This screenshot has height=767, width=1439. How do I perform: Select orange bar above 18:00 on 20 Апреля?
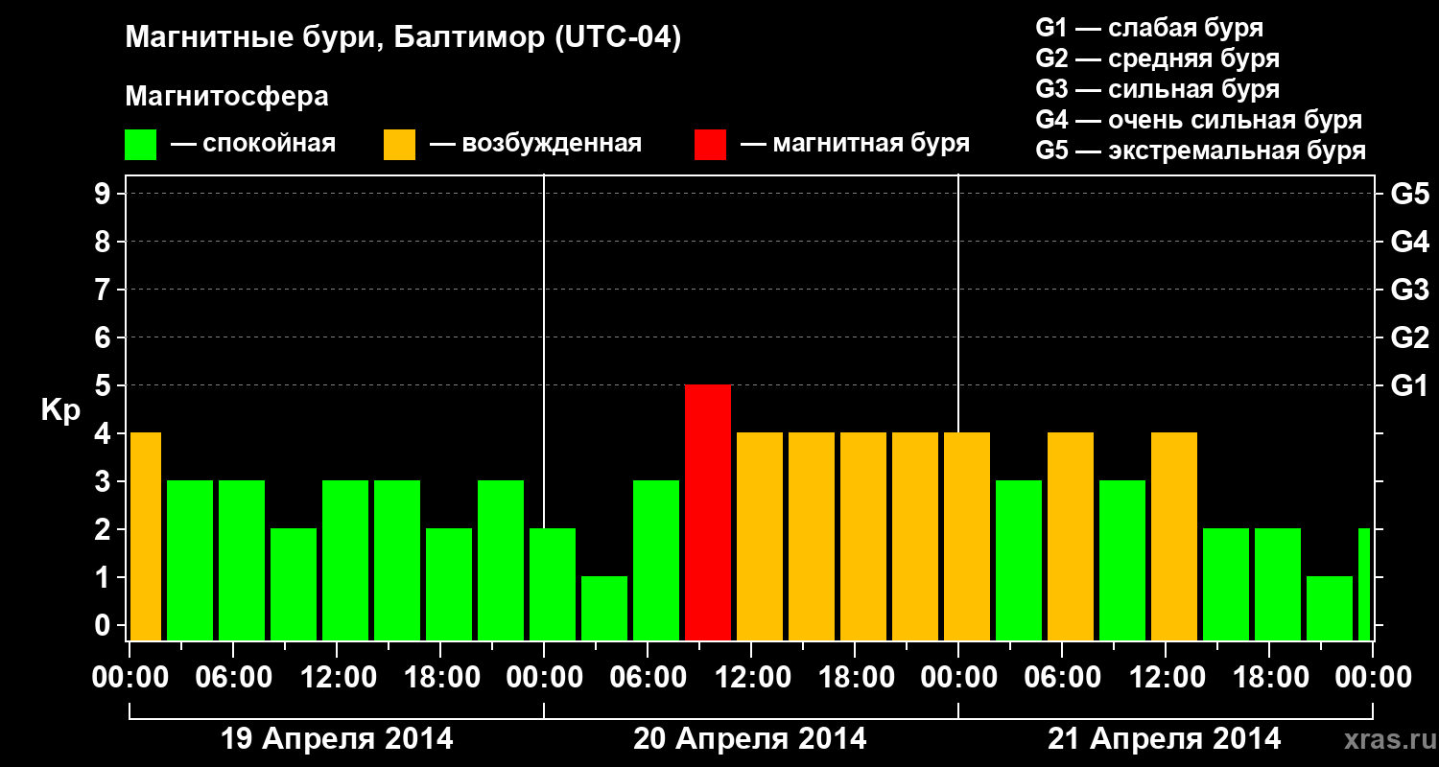[x=863, y=537]
